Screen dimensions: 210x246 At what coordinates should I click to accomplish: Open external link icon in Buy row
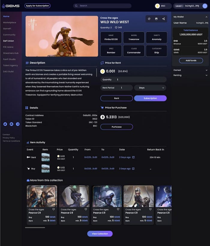click(133, 169)
